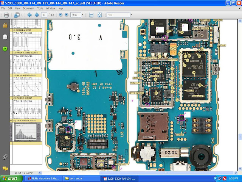The height and width of the screenshot is (182, 242).
Task: Click the FlashClk waveform graph
Action: (x=27, y=109)
